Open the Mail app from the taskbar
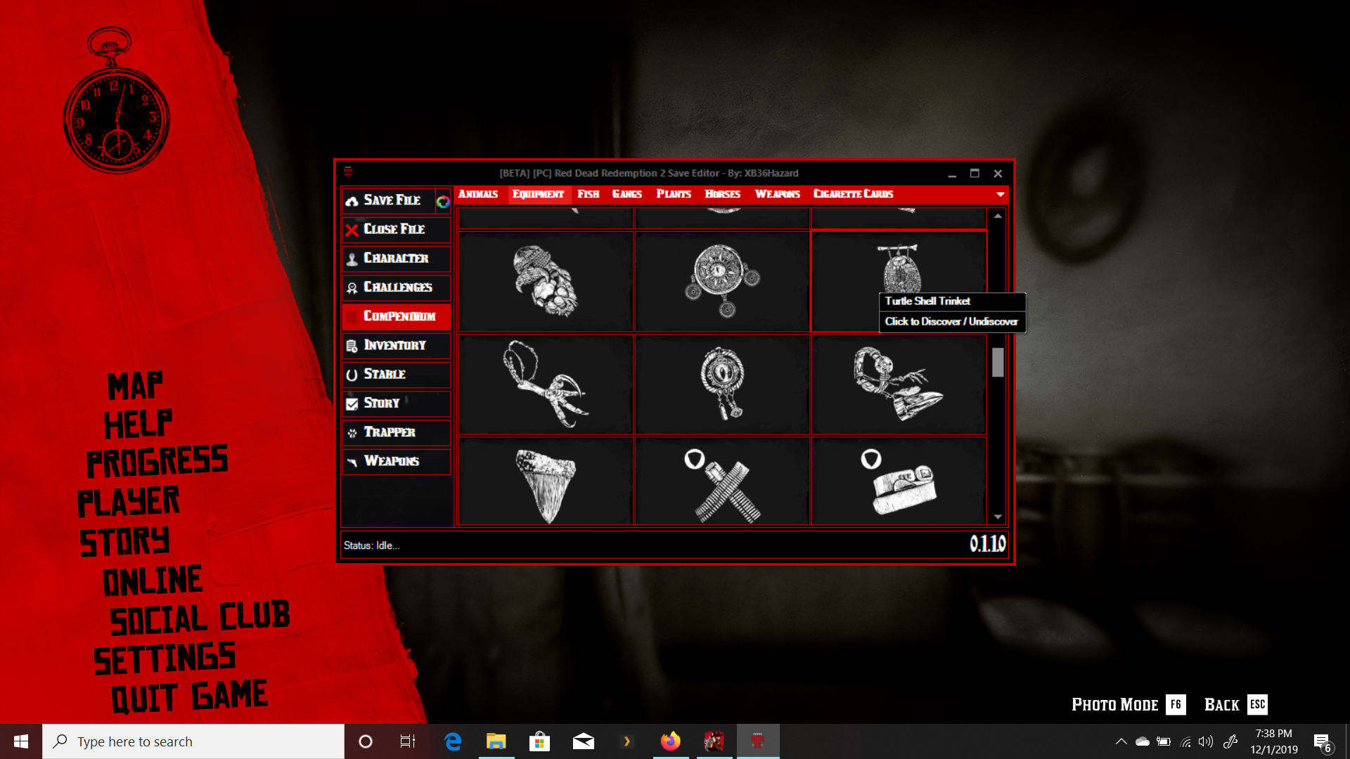 [584, 741]
